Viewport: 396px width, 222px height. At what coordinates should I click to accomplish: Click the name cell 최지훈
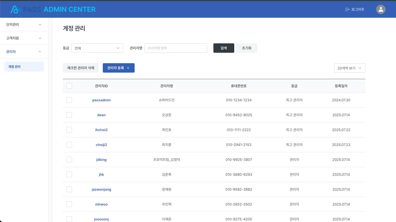pos(167,145)
